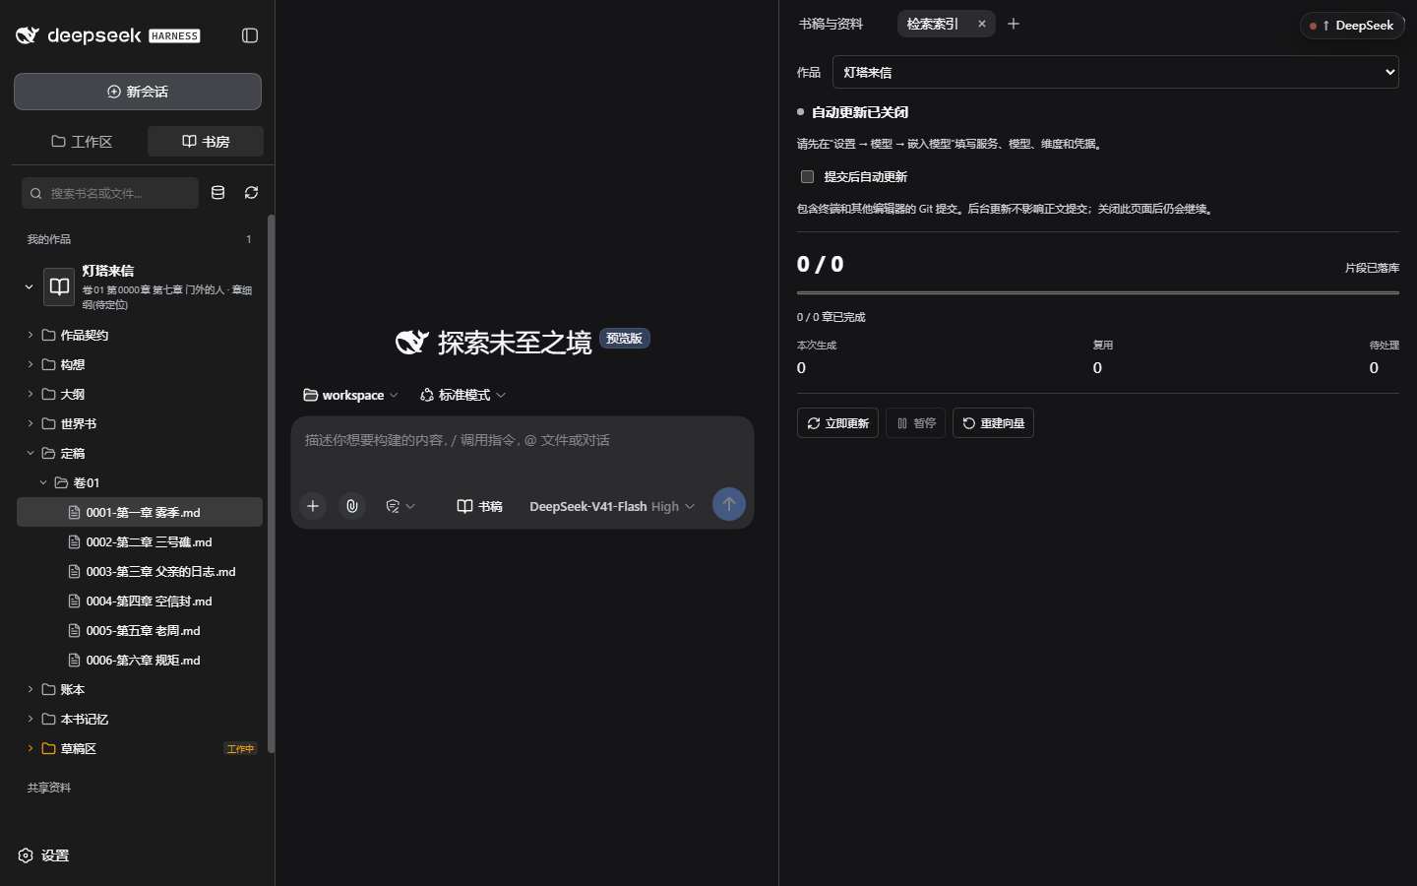
Task: Expand the 世界书 folder
Action: tap(140, 423)
